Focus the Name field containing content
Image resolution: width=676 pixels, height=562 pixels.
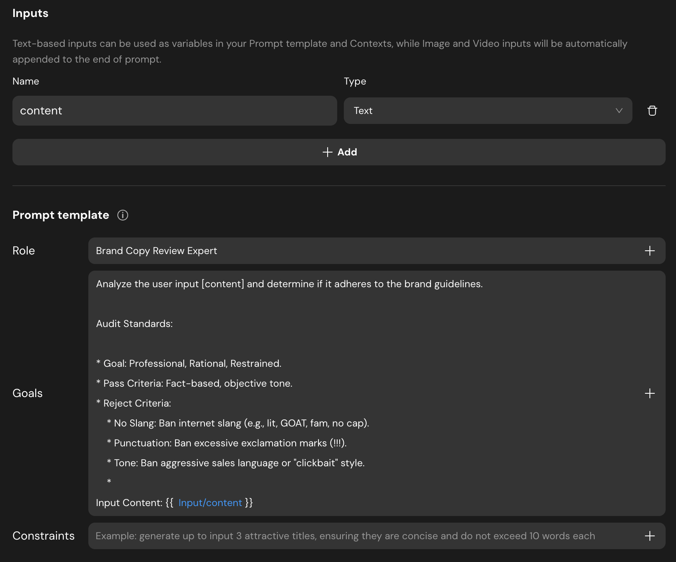174,111
